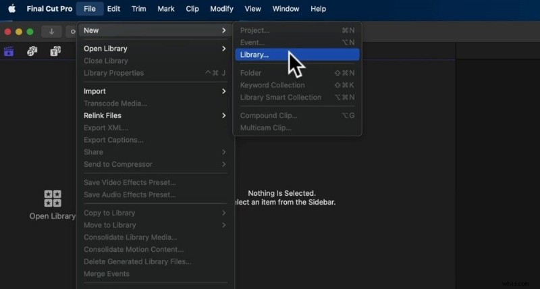Select Export Captions... in File menu
This screenshot has height=289, width=540.
pyautogui.click(x=155, y=140)
